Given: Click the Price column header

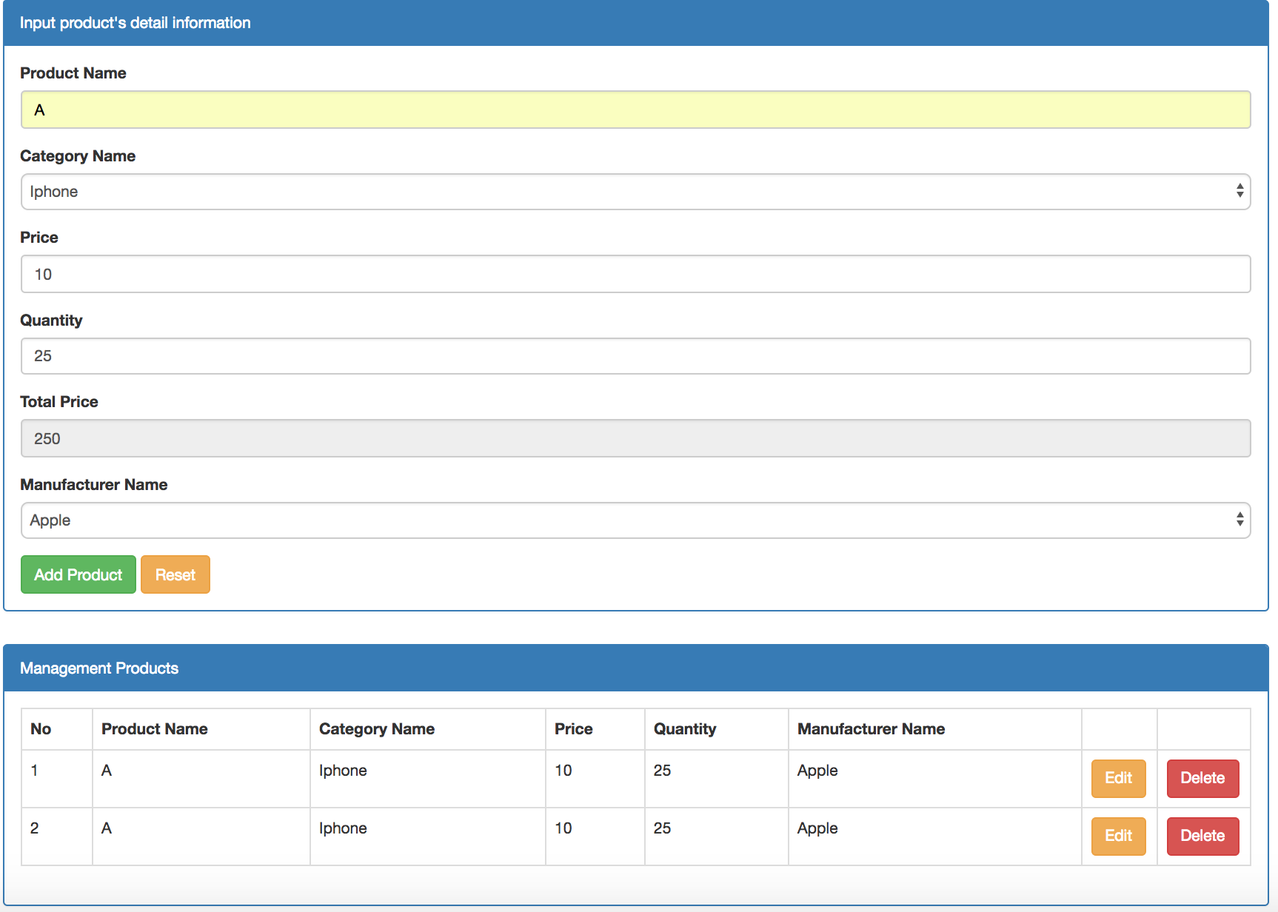Looking at the screenshot, I should 573,729.
